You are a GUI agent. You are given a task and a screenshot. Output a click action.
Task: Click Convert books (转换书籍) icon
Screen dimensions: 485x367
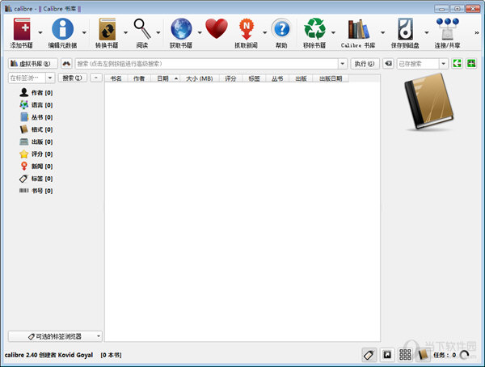[107, 29]
